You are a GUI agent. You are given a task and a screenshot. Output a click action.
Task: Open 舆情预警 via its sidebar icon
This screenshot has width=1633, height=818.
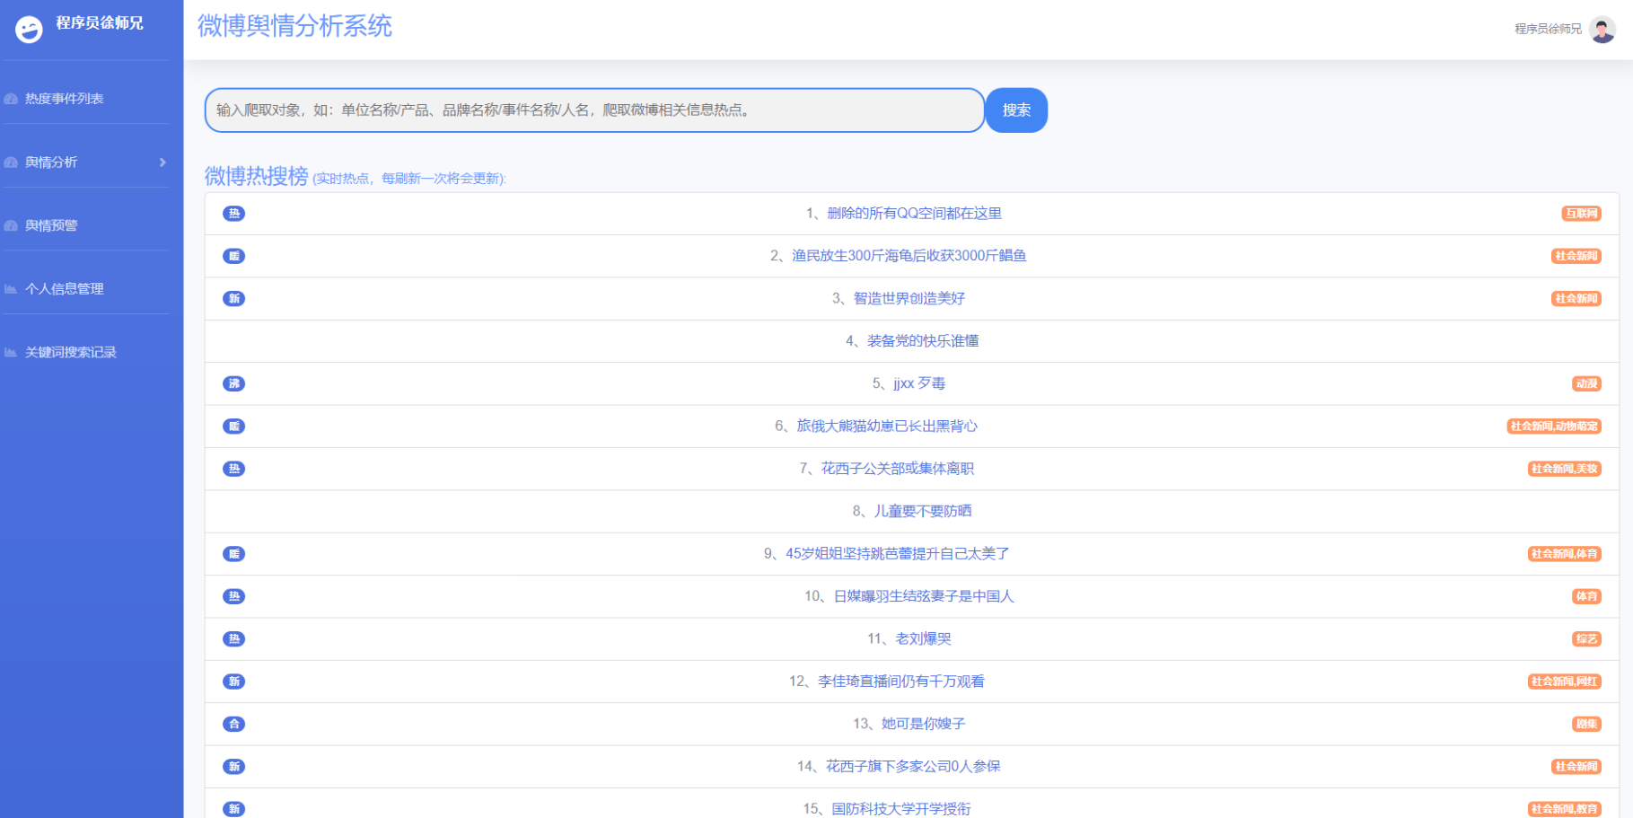(x=11, y=224)
